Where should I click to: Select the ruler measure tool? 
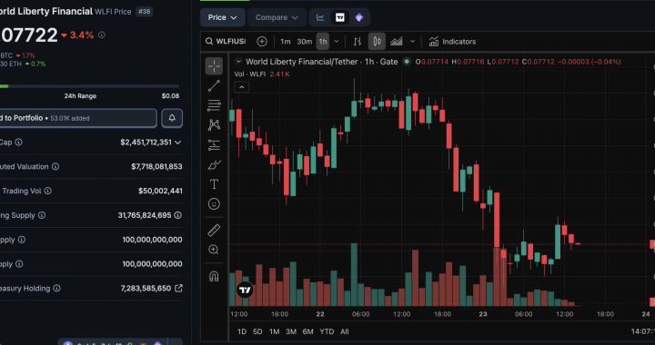click(214, 230)
